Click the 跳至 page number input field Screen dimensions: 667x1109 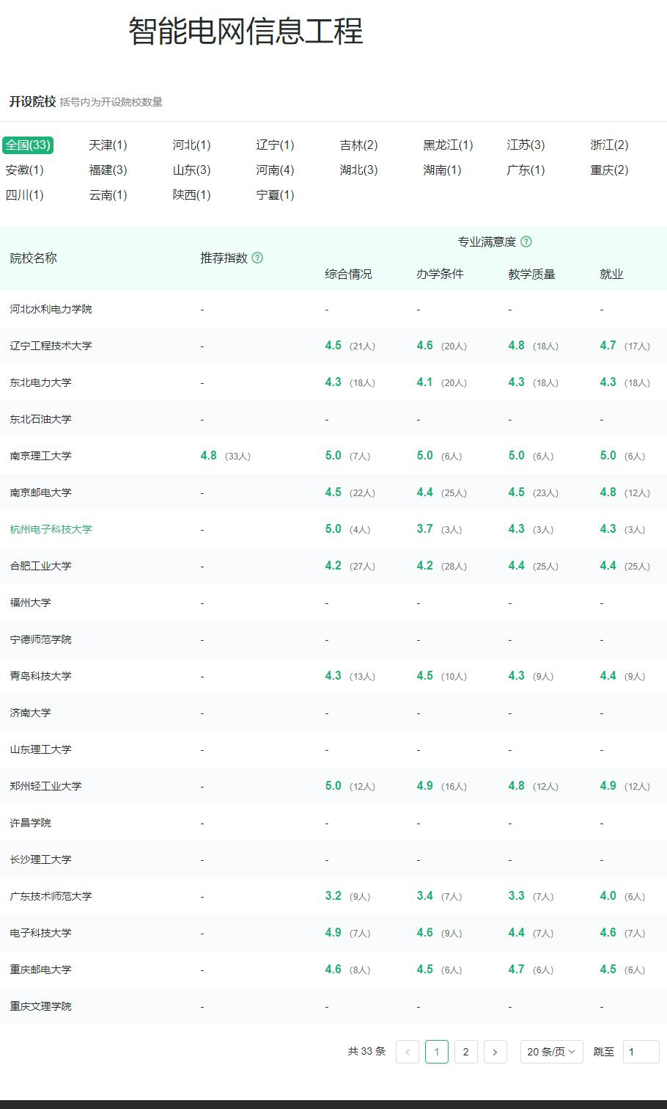(640, 1051)
